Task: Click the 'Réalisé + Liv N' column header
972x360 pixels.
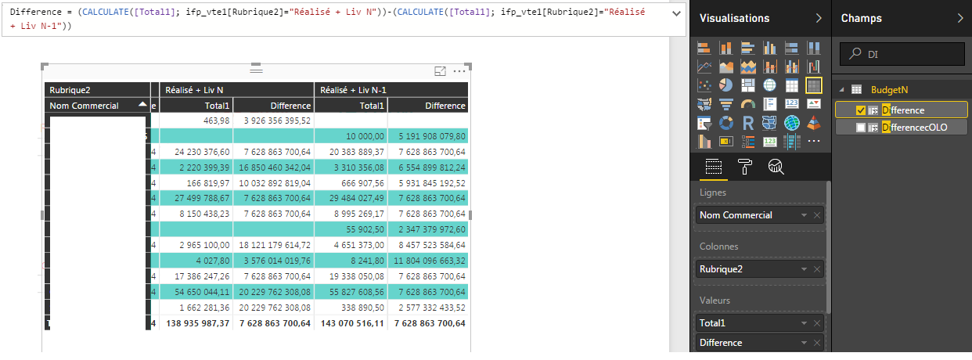Action: [237, 90]
